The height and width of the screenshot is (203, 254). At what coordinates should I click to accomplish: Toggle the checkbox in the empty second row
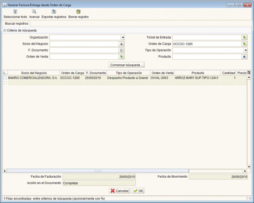(5, 83)
